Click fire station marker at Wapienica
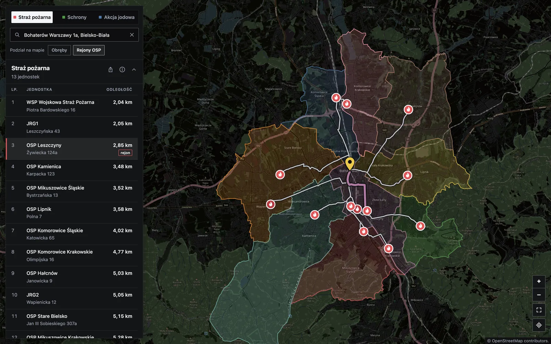The height and width of the screenshot is (344, 551). click(x=271, y=204)
